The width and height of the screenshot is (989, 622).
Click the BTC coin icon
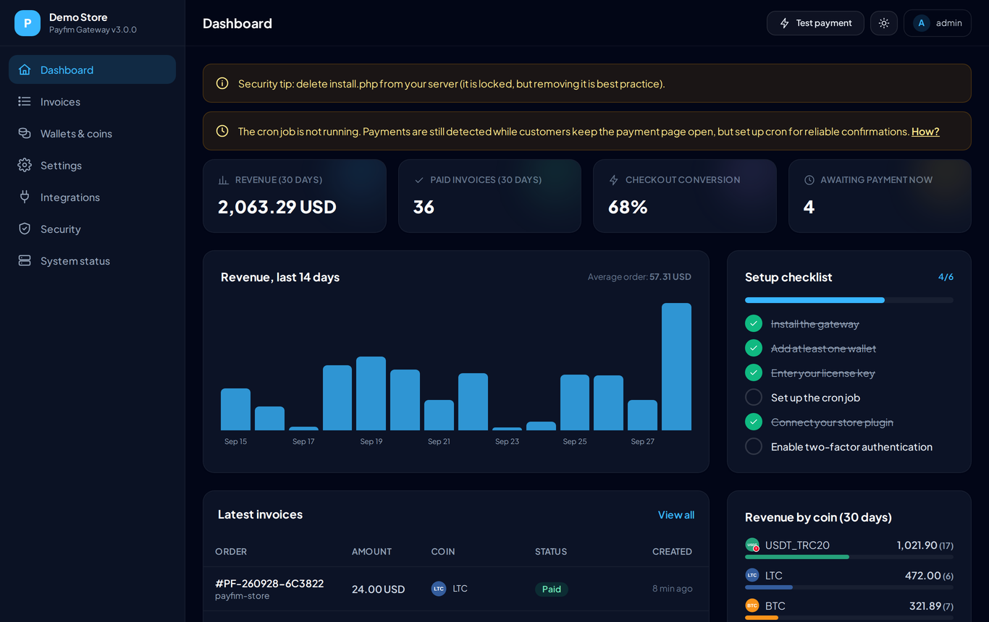752,605
